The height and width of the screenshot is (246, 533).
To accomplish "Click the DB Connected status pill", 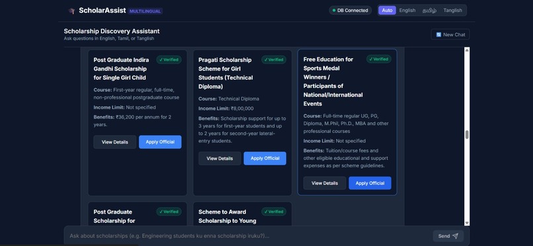I will [x=350, y=11].
